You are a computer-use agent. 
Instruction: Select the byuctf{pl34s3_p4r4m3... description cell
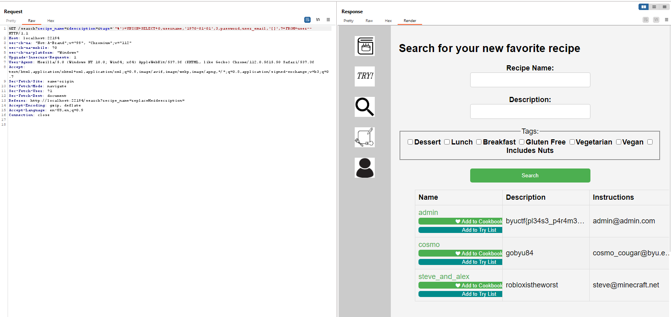(x=545, y=221)
